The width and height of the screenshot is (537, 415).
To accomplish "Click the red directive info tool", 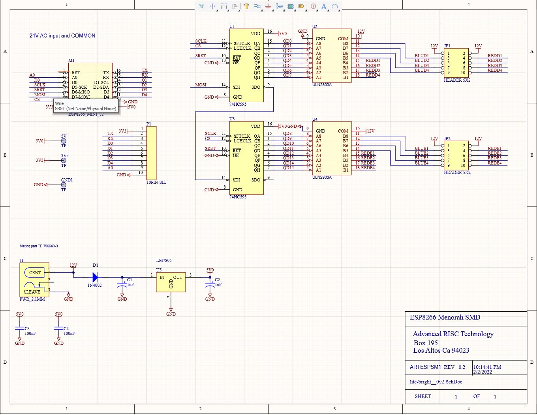I will 313,6.
